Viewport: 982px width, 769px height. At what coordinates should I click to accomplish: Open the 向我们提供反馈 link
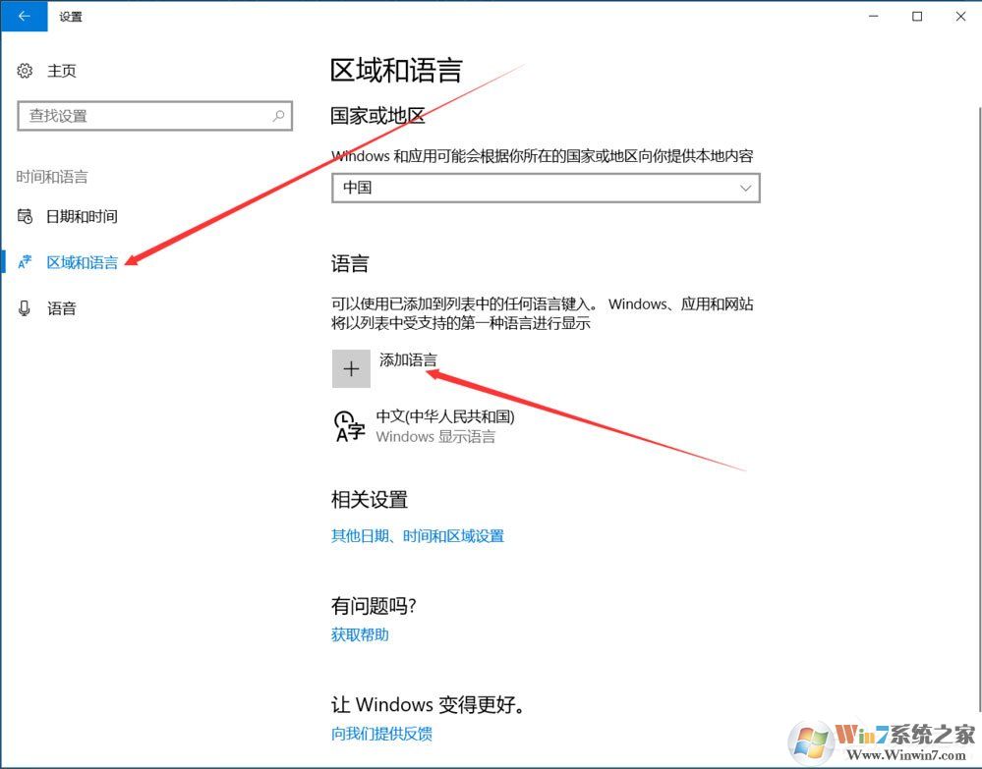[381, 733]
